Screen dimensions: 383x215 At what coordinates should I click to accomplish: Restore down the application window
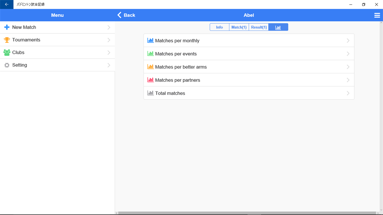pyautogui.click(x=364, y=5)
